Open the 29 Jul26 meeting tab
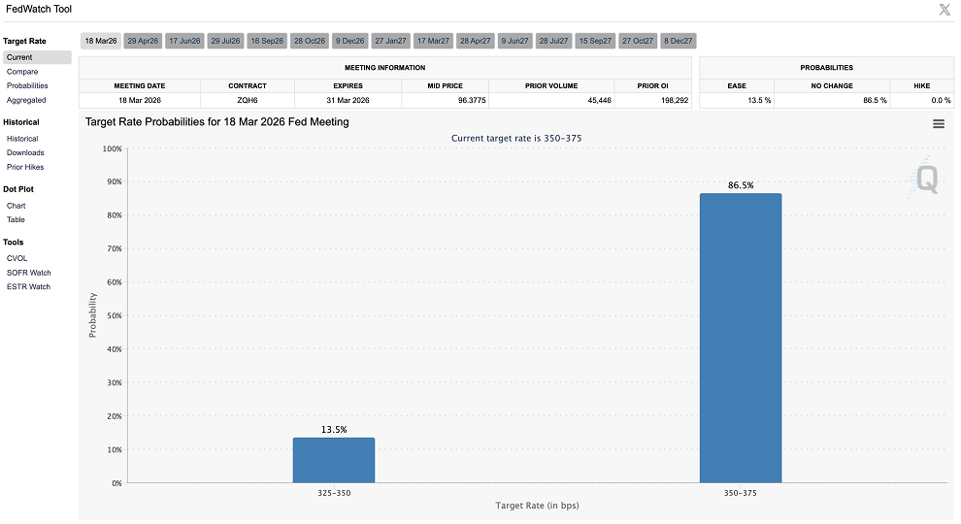The height and width of the screenshot is (524, 961). pyautogui.click(x=225, y=41)
